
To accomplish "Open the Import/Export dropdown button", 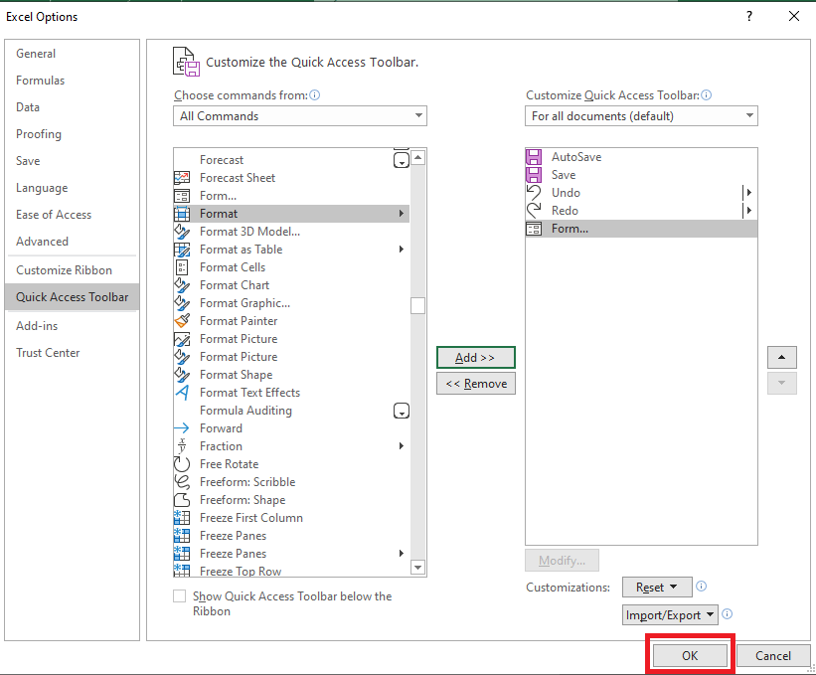I will 670,614.
